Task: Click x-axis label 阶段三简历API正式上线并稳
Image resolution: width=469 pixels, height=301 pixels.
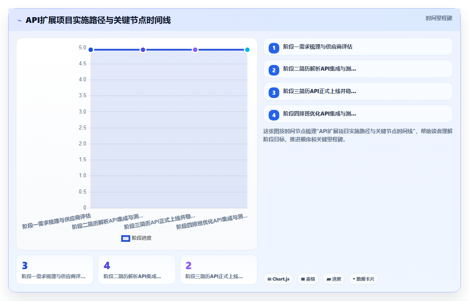Action: tap(160, 222)
